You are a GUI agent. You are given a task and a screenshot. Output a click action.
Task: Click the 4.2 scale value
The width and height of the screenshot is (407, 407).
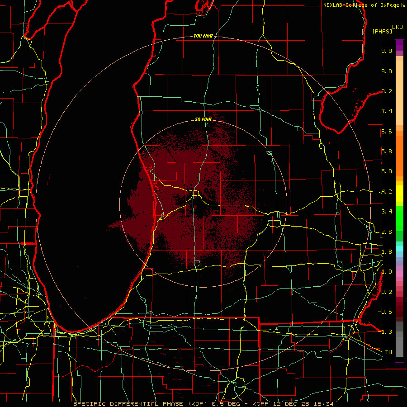[387, 192]
